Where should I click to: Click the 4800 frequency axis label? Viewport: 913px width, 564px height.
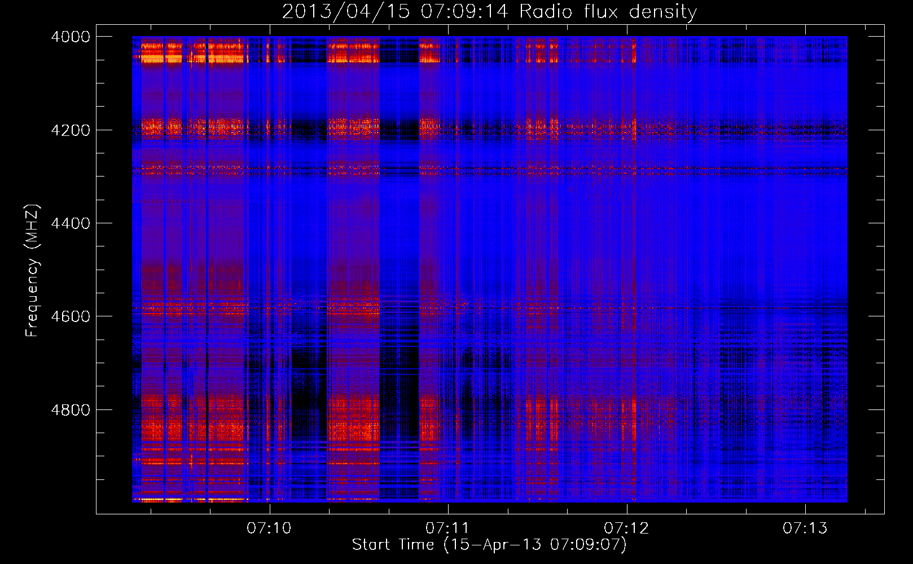pyautogui.click(x=71, y=410)
